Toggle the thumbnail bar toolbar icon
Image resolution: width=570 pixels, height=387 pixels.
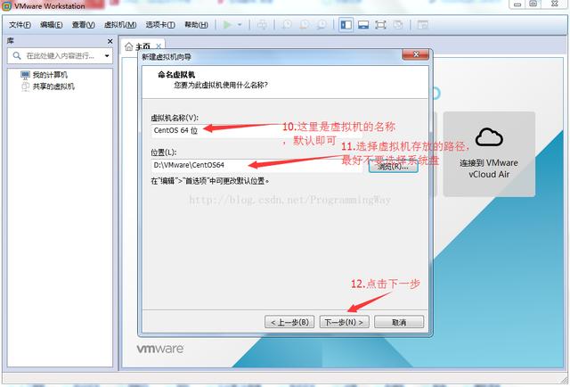click(363, 24)
